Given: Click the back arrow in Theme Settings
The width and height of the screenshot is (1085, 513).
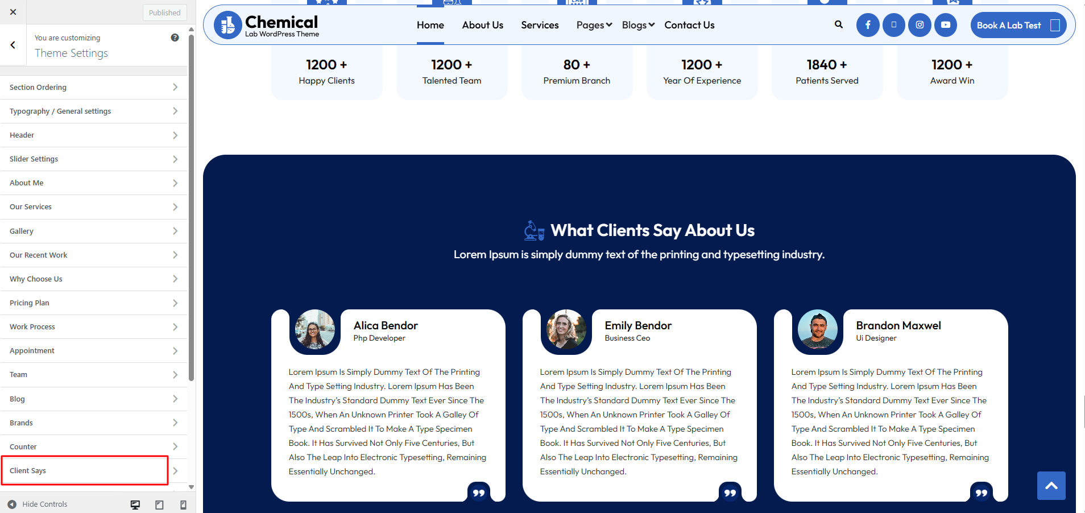Looking at the screenshot, I should click(13, 45).
